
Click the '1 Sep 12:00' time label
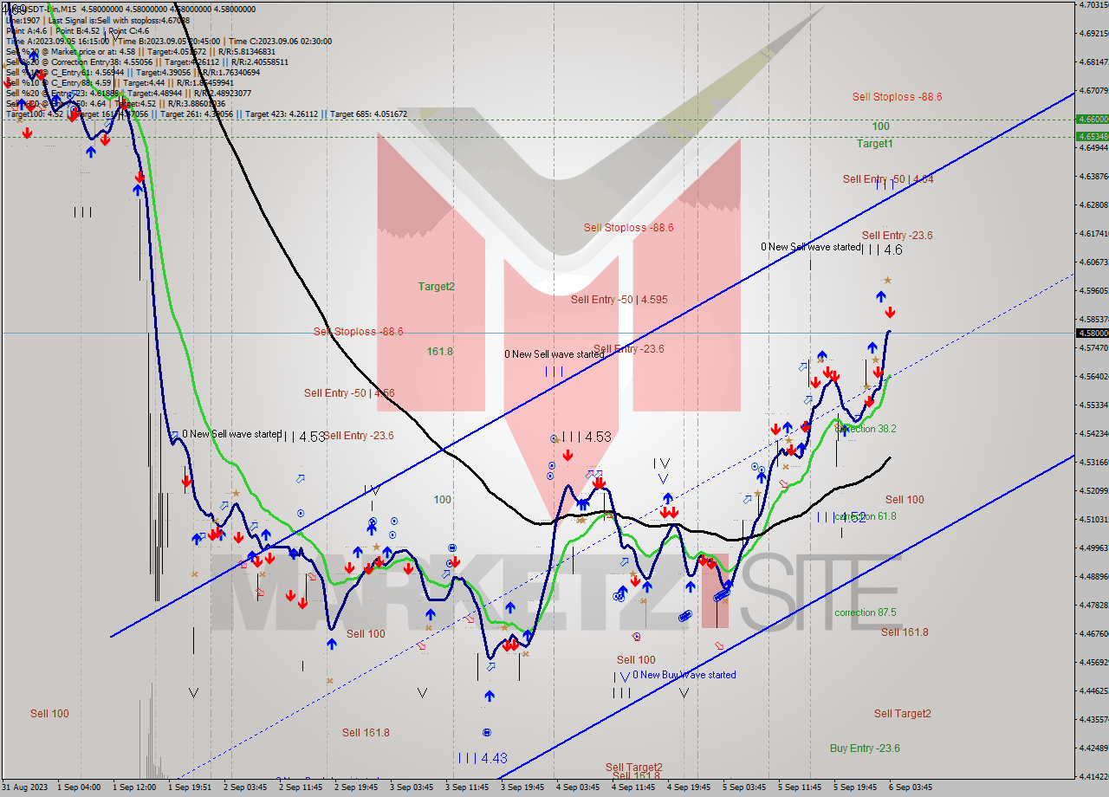click(133, 787)
